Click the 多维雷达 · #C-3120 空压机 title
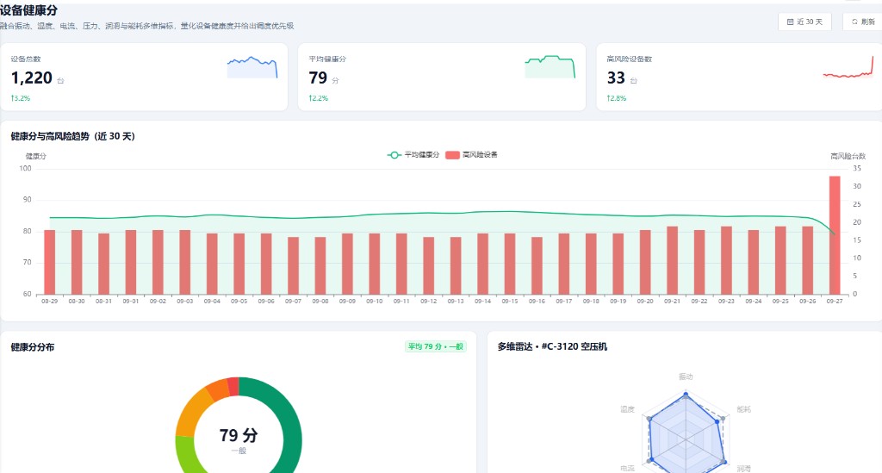This screenshot has width=882, height=473. (x=552, y=346)
